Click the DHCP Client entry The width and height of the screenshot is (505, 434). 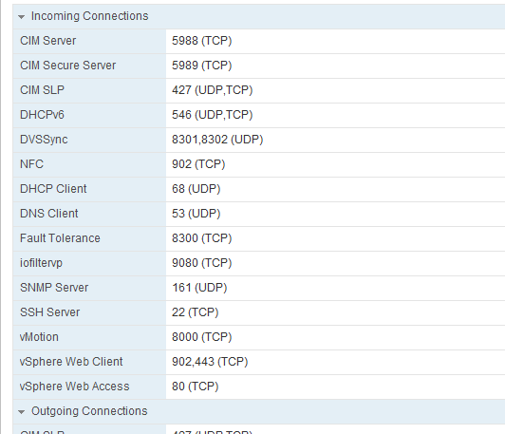259,189
